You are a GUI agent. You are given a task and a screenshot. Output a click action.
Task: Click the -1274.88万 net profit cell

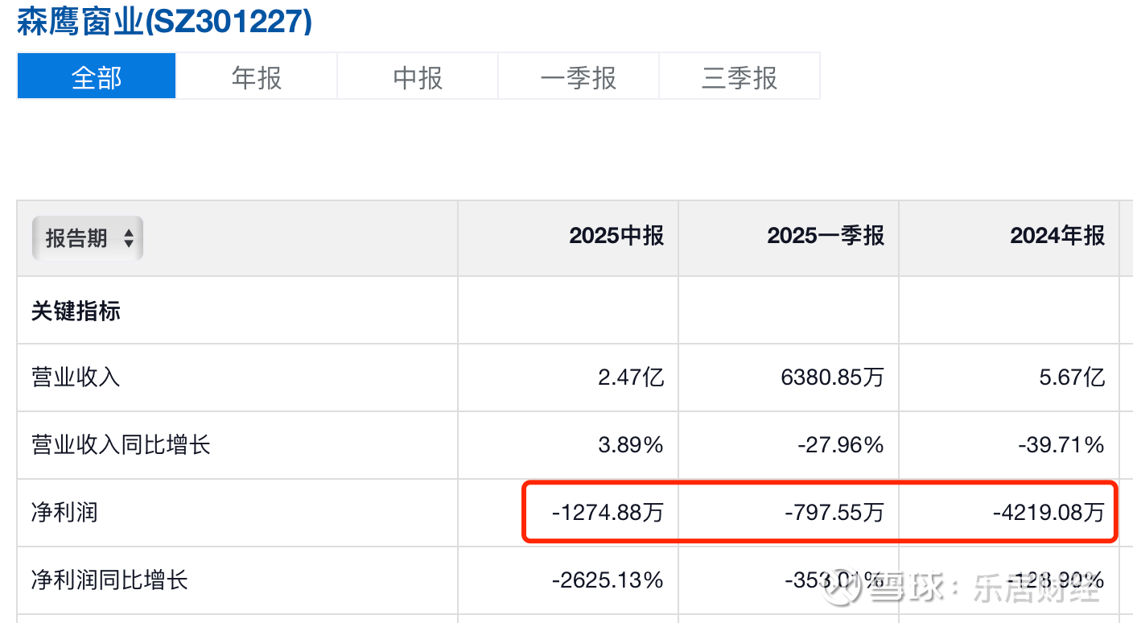click(608, 512)
